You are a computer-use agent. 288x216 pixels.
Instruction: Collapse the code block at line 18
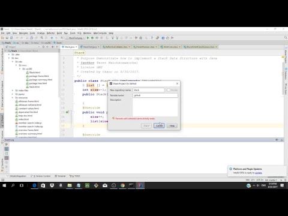[x=73, y=126]
